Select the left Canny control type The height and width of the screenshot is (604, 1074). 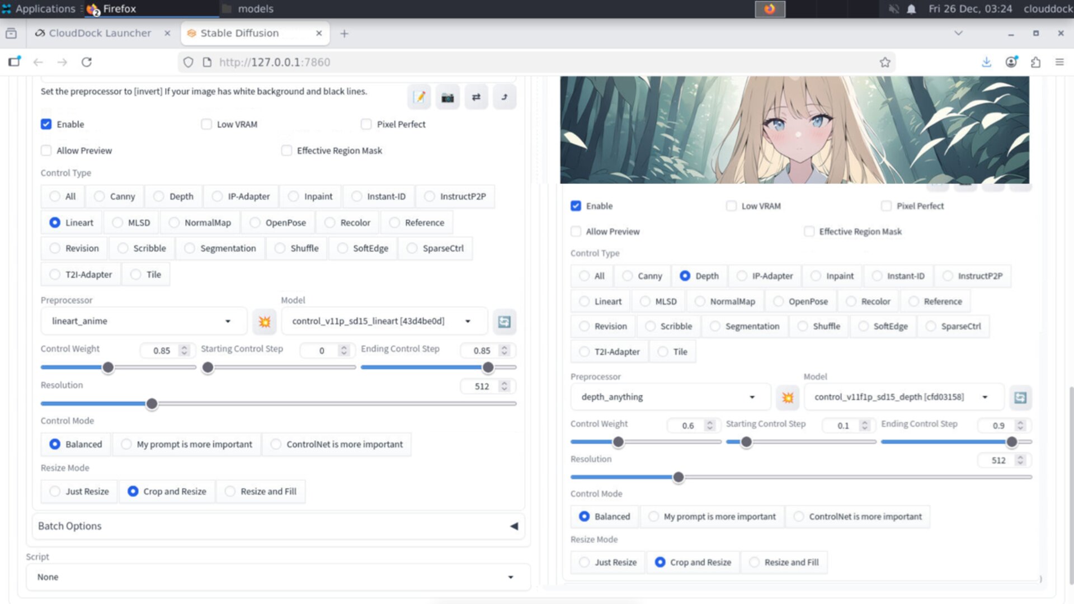coord(100,196)
